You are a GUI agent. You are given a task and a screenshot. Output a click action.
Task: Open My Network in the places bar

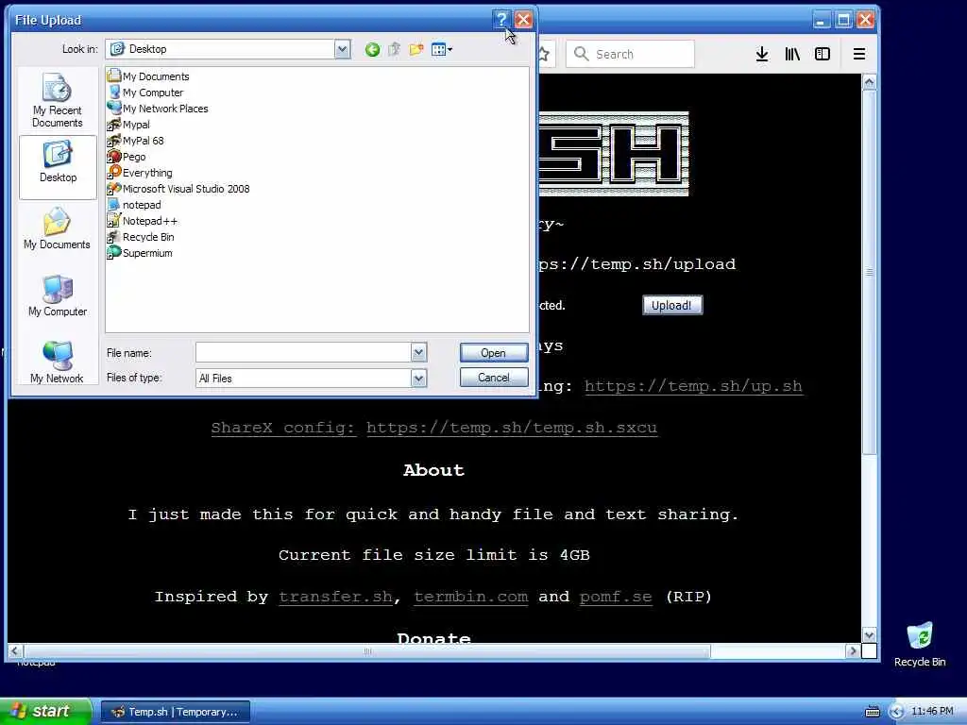pyautogui.click(x=58, y=363)
